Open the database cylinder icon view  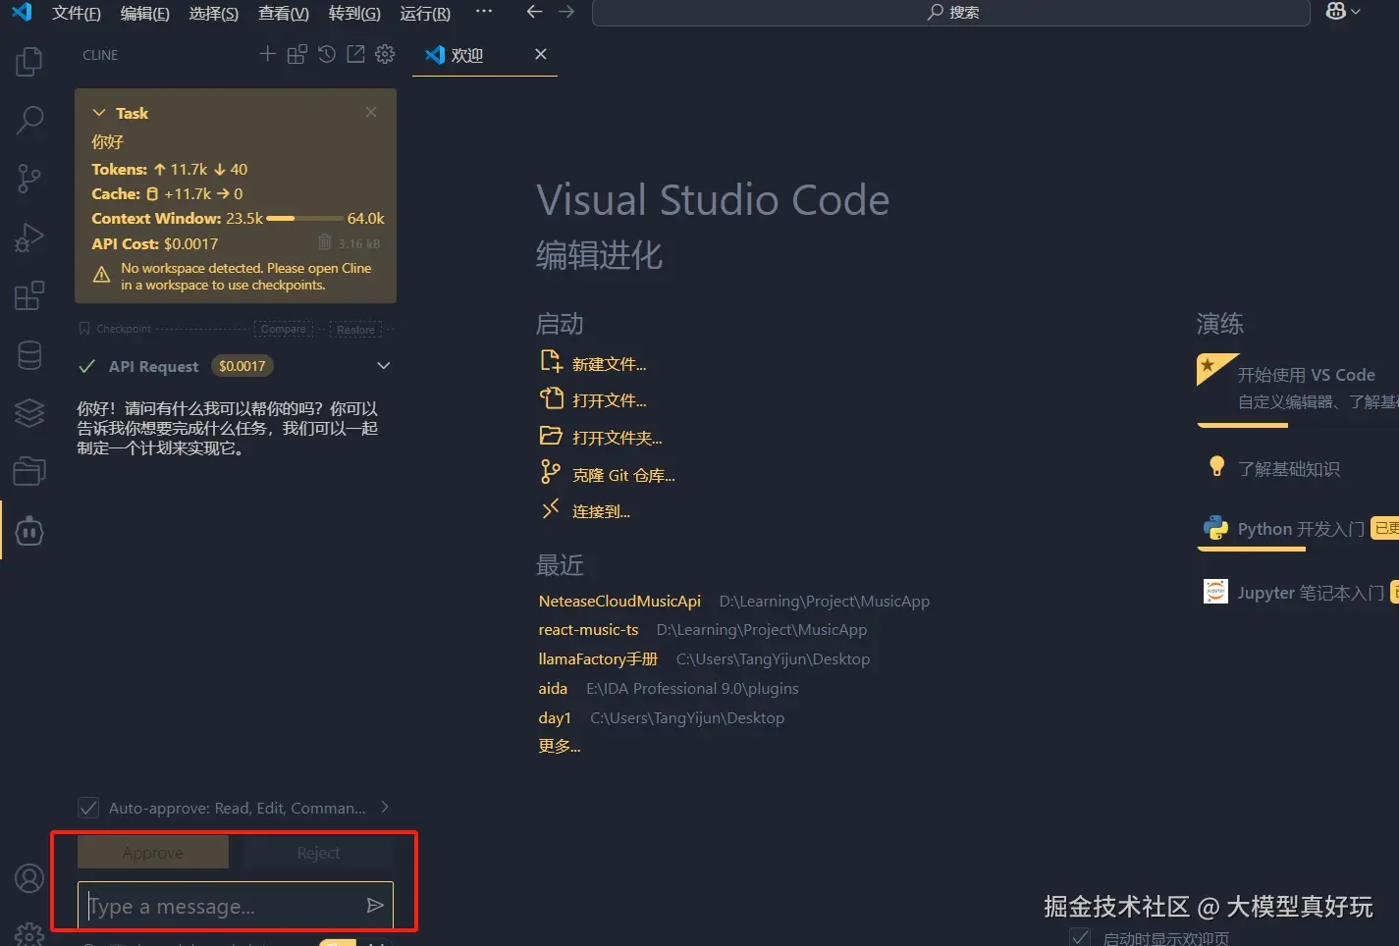coord(29,355)
